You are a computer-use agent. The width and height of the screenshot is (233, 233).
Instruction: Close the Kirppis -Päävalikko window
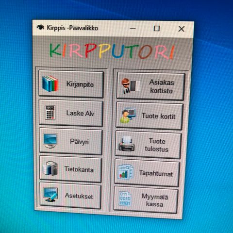(182, 29)
